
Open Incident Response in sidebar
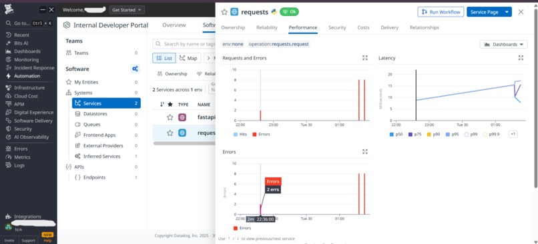(x=34, y=68)
